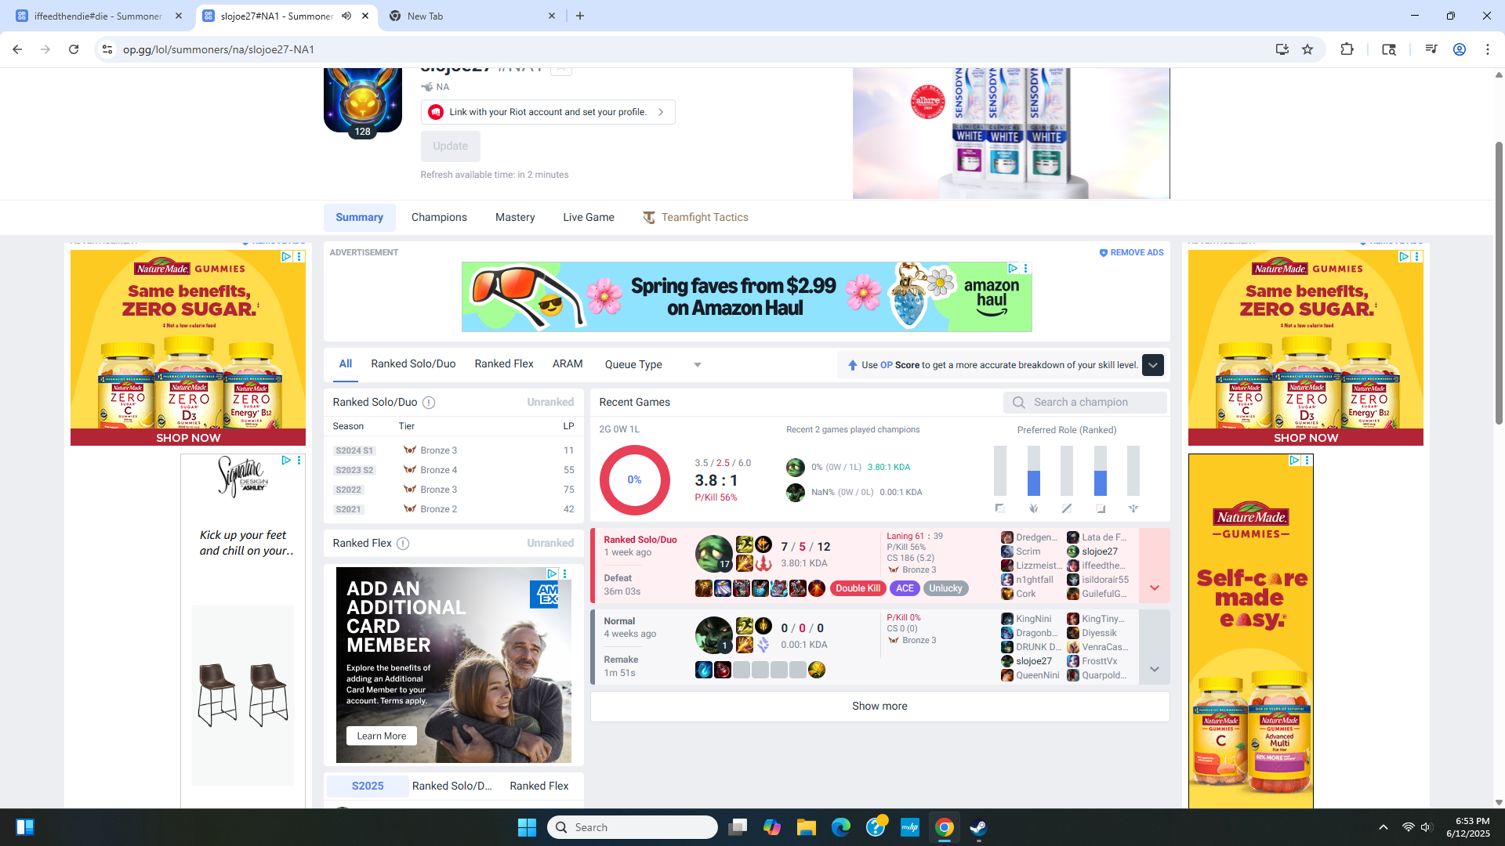This screenshot has height=846, width=1505.
Task: Click Bottom lane role icon under Preferred Role
Action: click(1101, 508)
